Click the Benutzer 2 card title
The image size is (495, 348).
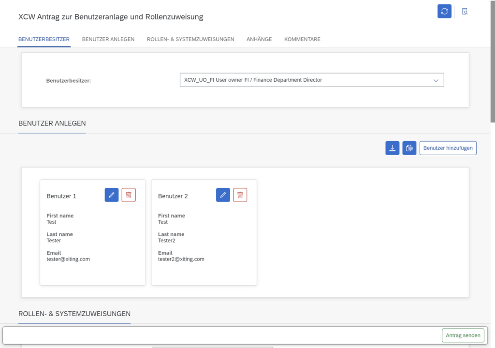[x=173, y=196]
